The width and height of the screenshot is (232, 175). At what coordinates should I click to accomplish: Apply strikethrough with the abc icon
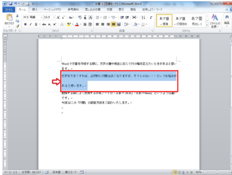(x=44, y=24)
